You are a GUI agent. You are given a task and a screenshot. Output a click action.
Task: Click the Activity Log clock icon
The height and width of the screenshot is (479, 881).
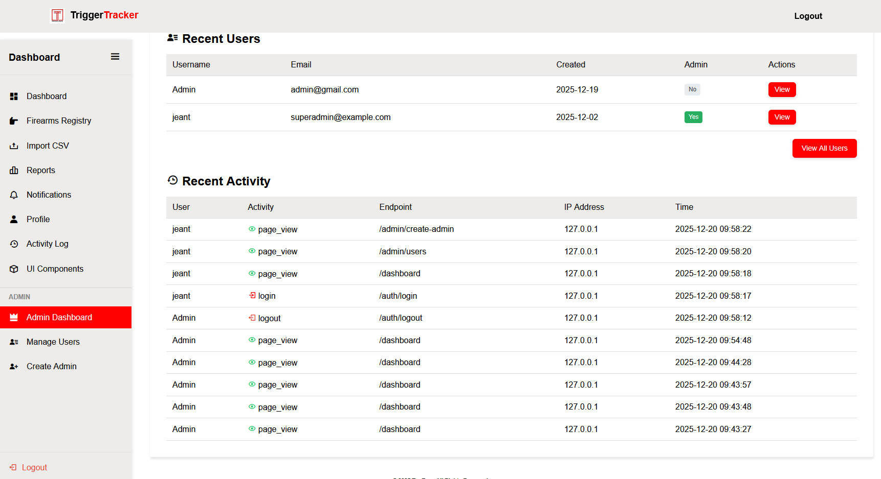pyautogui.click(x=14, y=244)
